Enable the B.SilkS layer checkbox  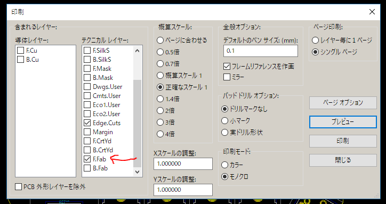(87, 60)
